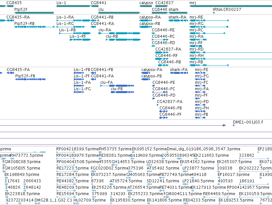Select CDS CG8441-PB
Viewport: 272px width, 205px height.
click(x=93, y=73)
